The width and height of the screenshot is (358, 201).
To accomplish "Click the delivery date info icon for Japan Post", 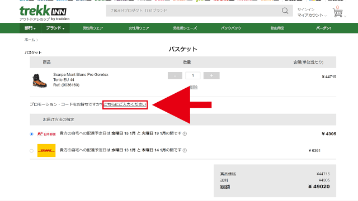I will pyautogui.click(x=185, y=133).
